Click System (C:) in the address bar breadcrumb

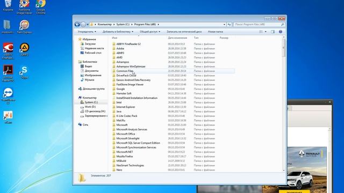point(123,25)
